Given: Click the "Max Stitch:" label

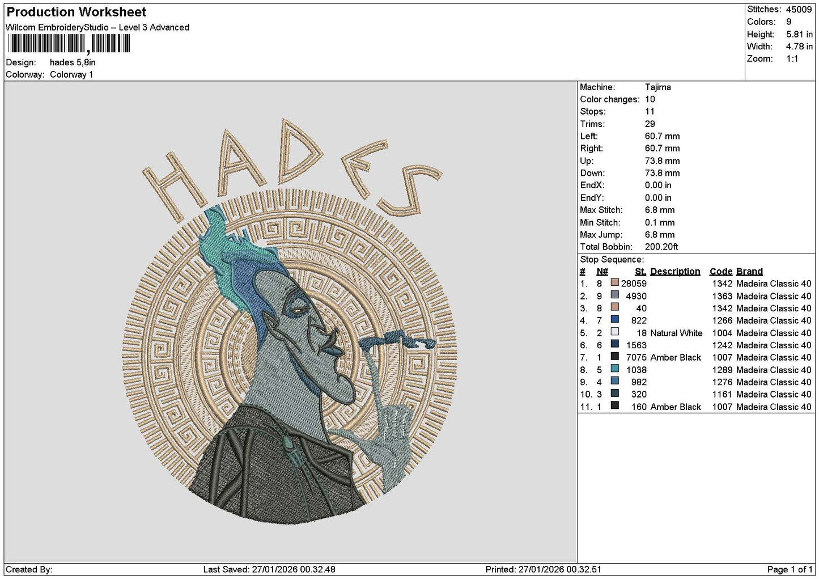Looking at the screenshot, I should tap(600, 210).
